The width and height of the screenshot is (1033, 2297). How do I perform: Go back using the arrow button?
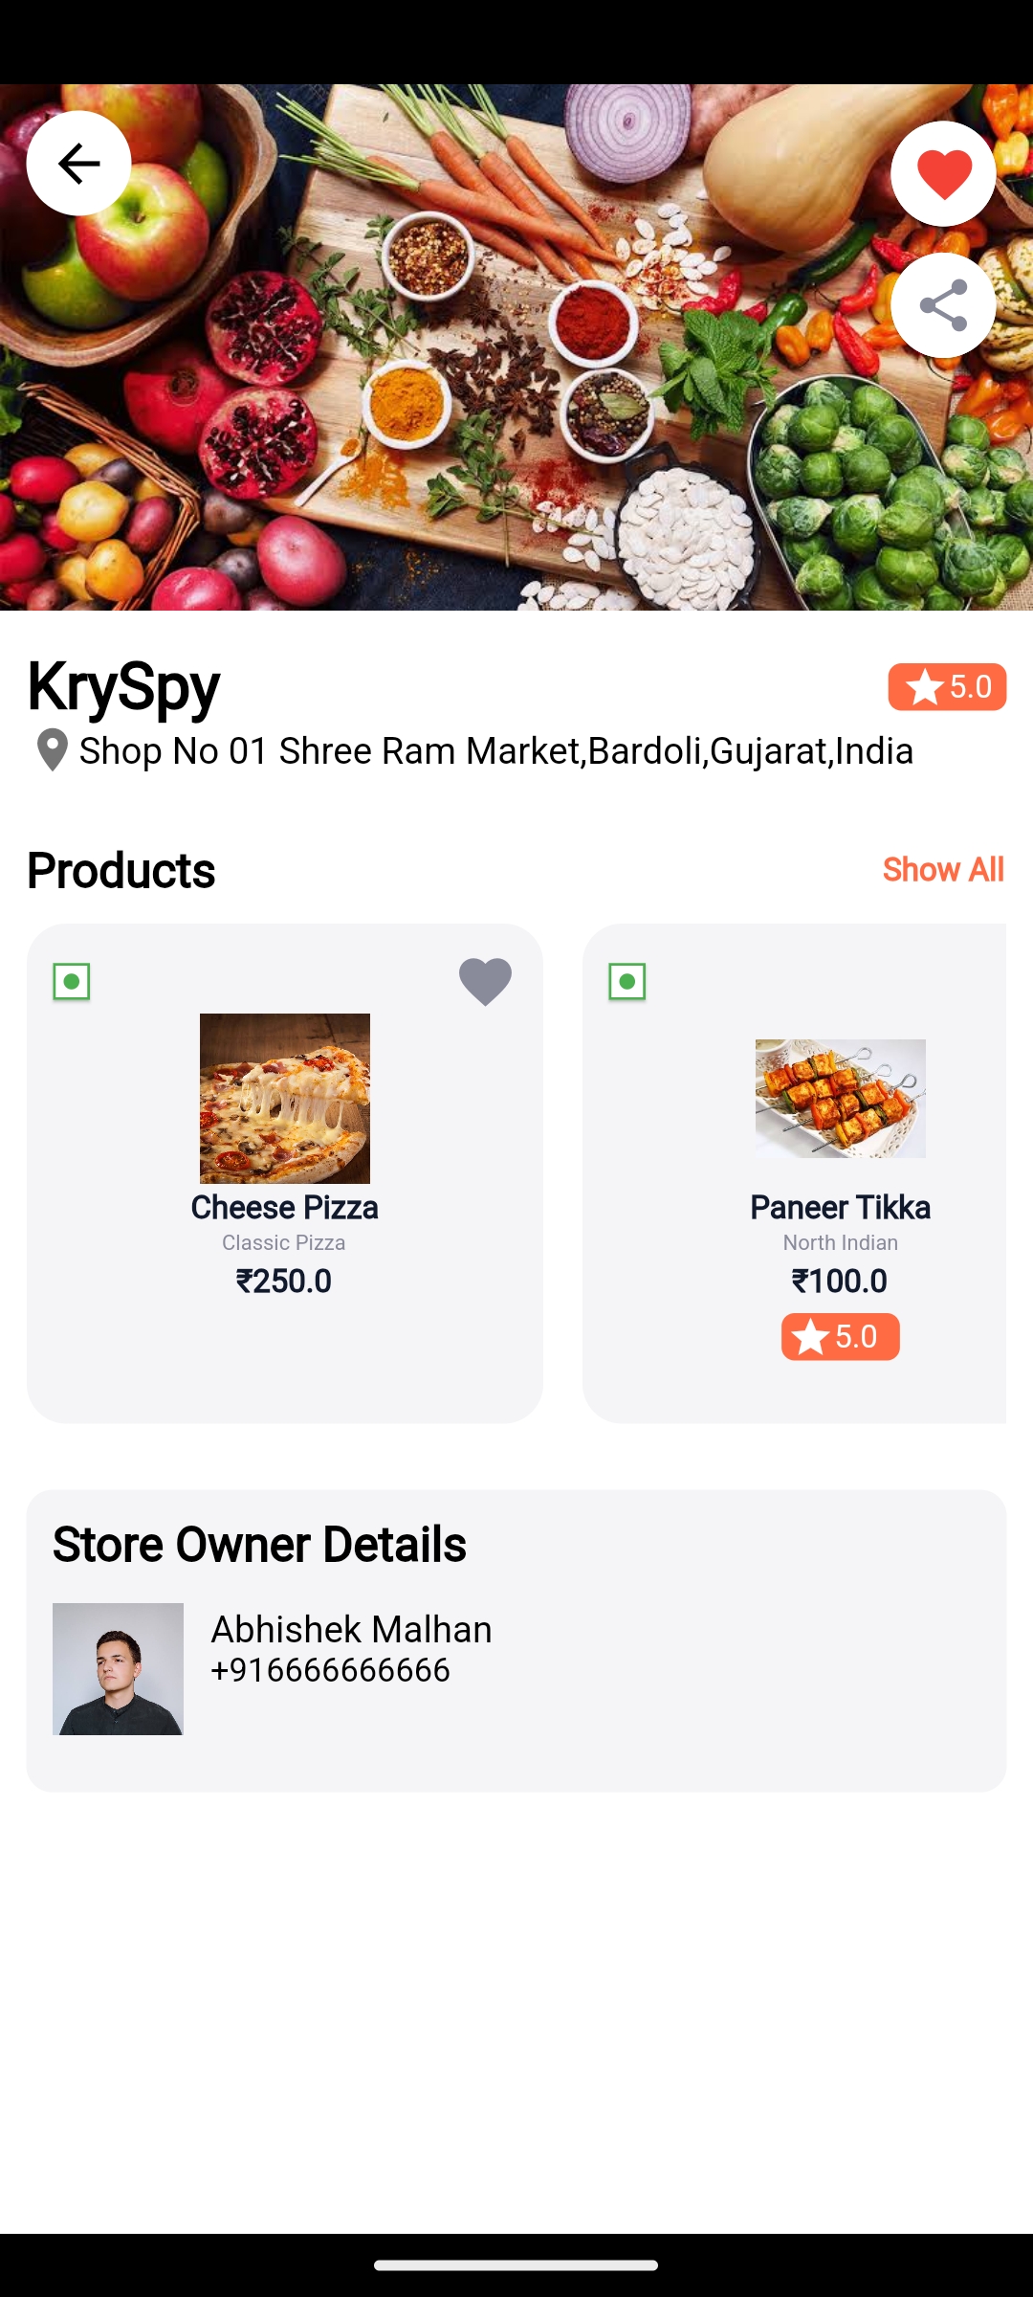click(78, 163)
